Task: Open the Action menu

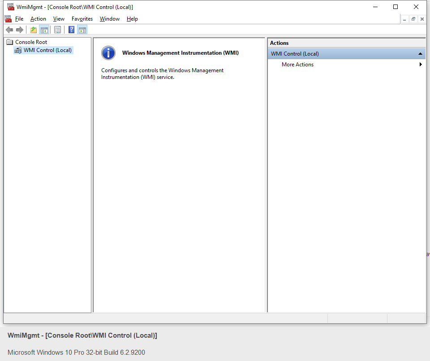Action: 38,19
